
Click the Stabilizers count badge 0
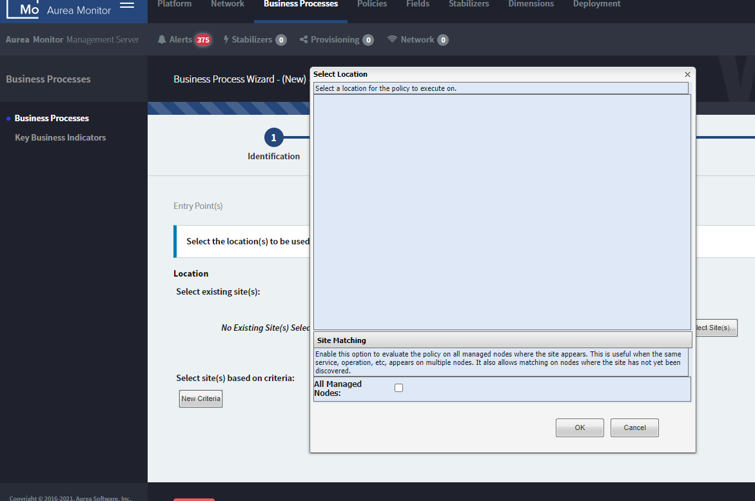pyautogui.click(x=281, y=40)
